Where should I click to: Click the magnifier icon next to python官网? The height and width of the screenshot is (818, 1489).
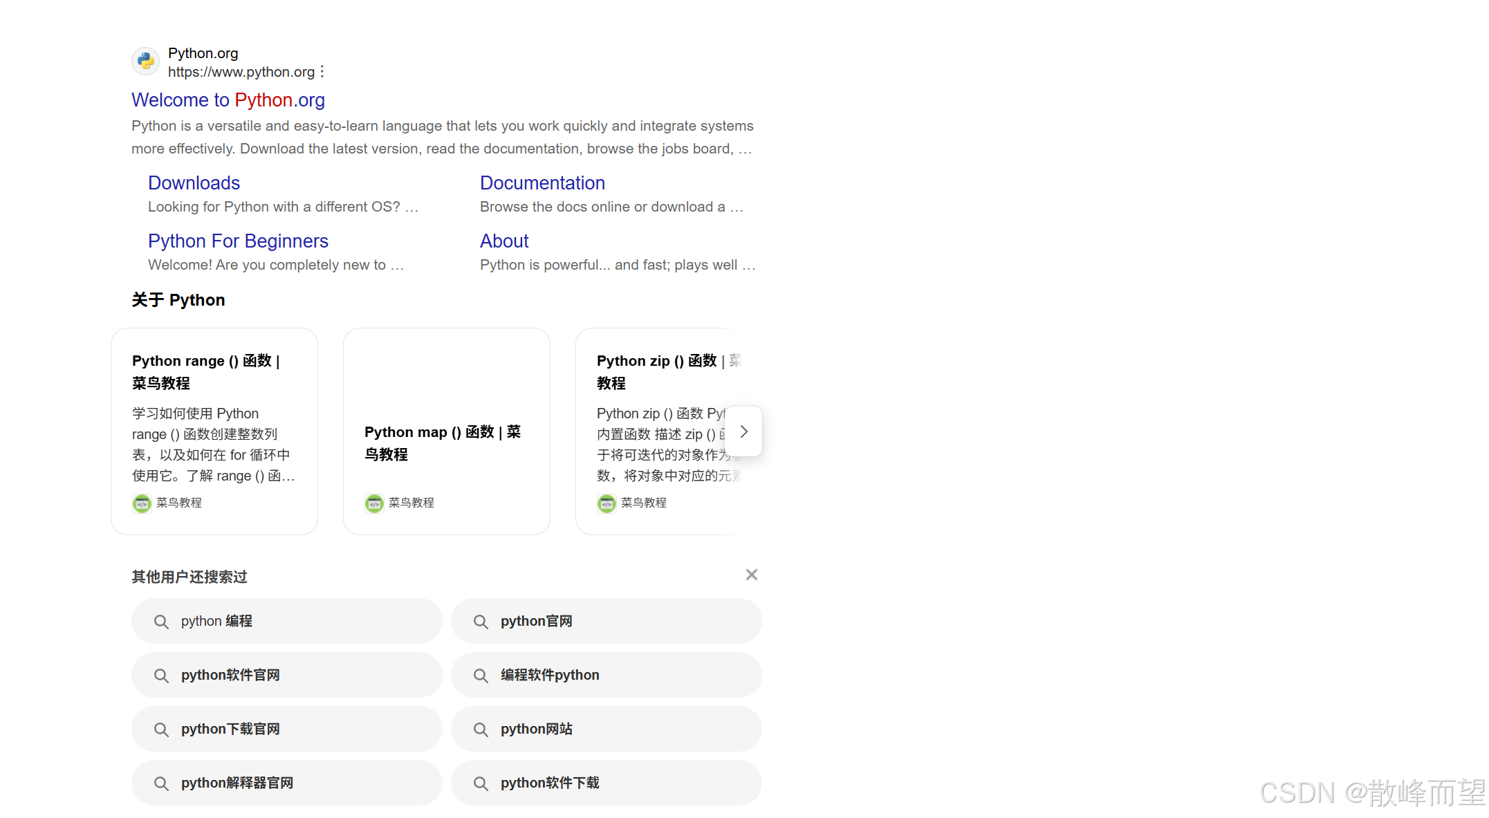coord(481,622)
